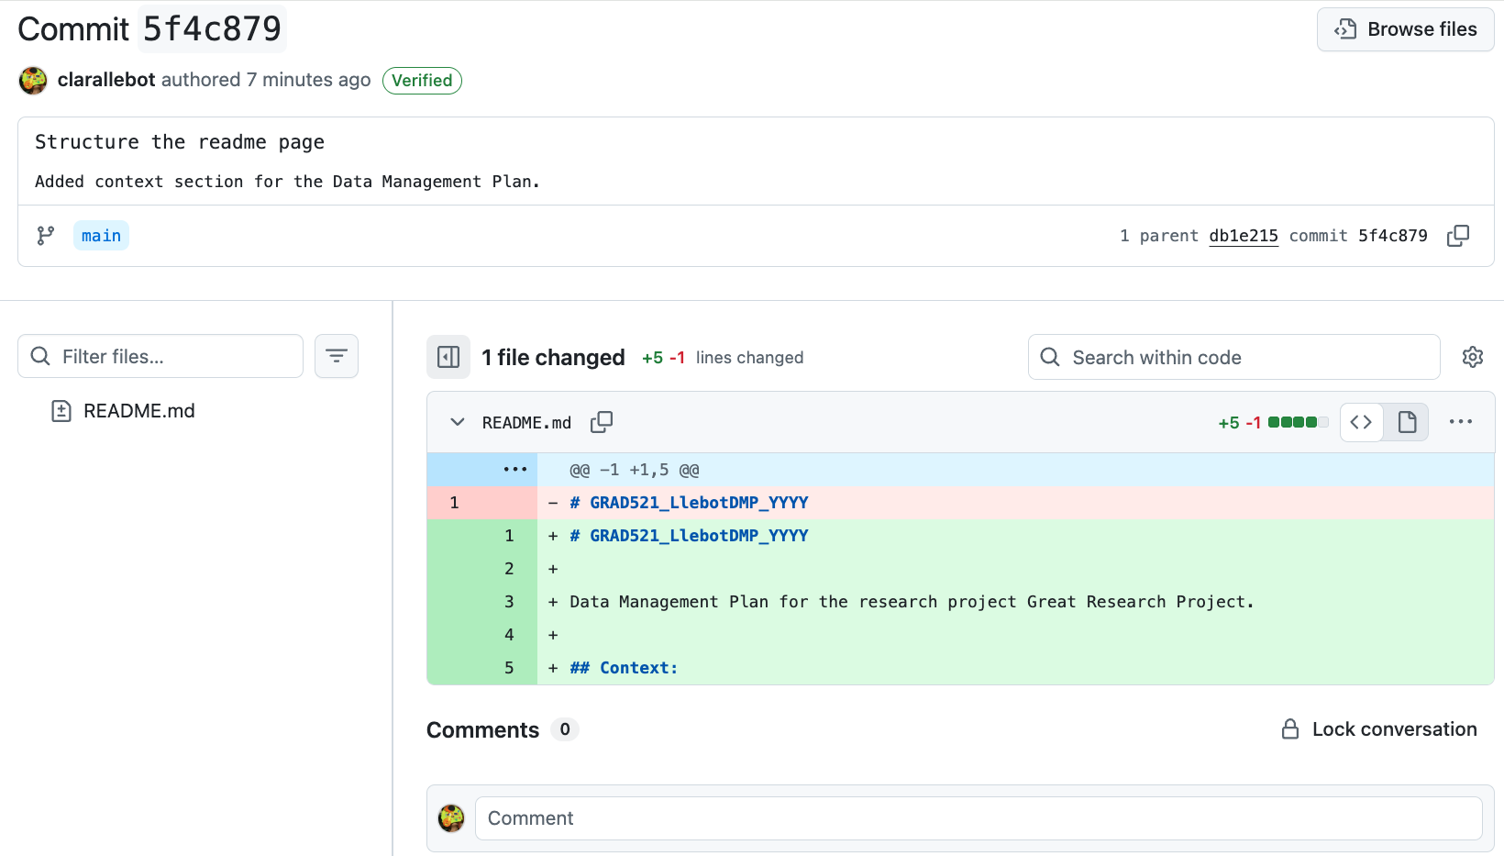Screen dimensions: 1504x856
Task: Click the +5 -1 diffstat blocks
Action: [x=1298, y=422]
